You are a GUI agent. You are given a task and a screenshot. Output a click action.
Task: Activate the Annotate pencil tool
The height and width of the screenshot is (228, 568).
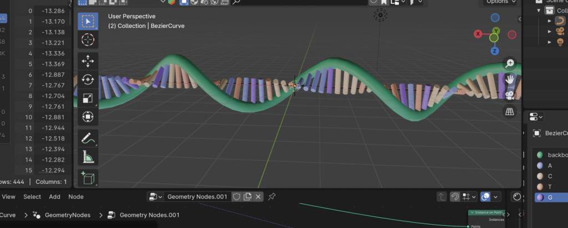coord(88,138)
